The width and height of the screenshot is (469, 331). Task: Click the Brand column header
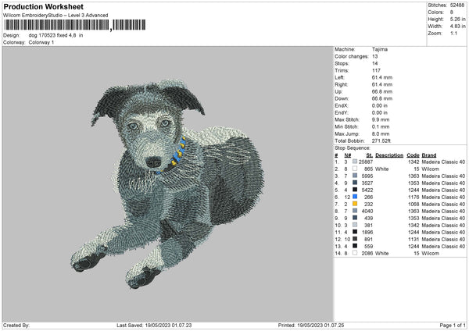pos(432,154)
